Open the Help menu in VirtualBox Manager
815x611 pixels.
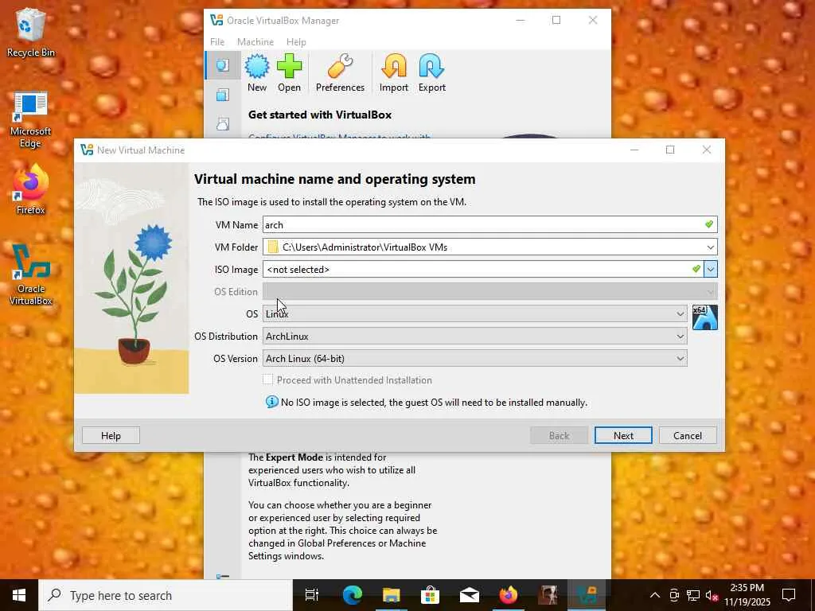[296, 41]
